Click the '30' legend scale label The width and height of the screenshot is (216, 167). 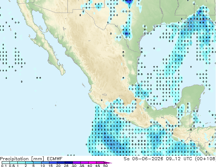pos(74,166)
